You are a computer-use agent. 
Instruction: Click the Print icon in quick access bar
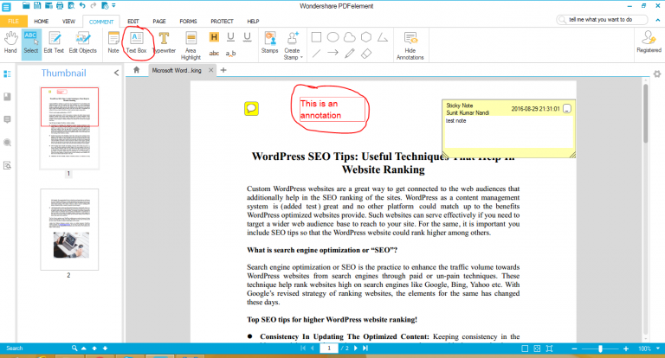60,5
